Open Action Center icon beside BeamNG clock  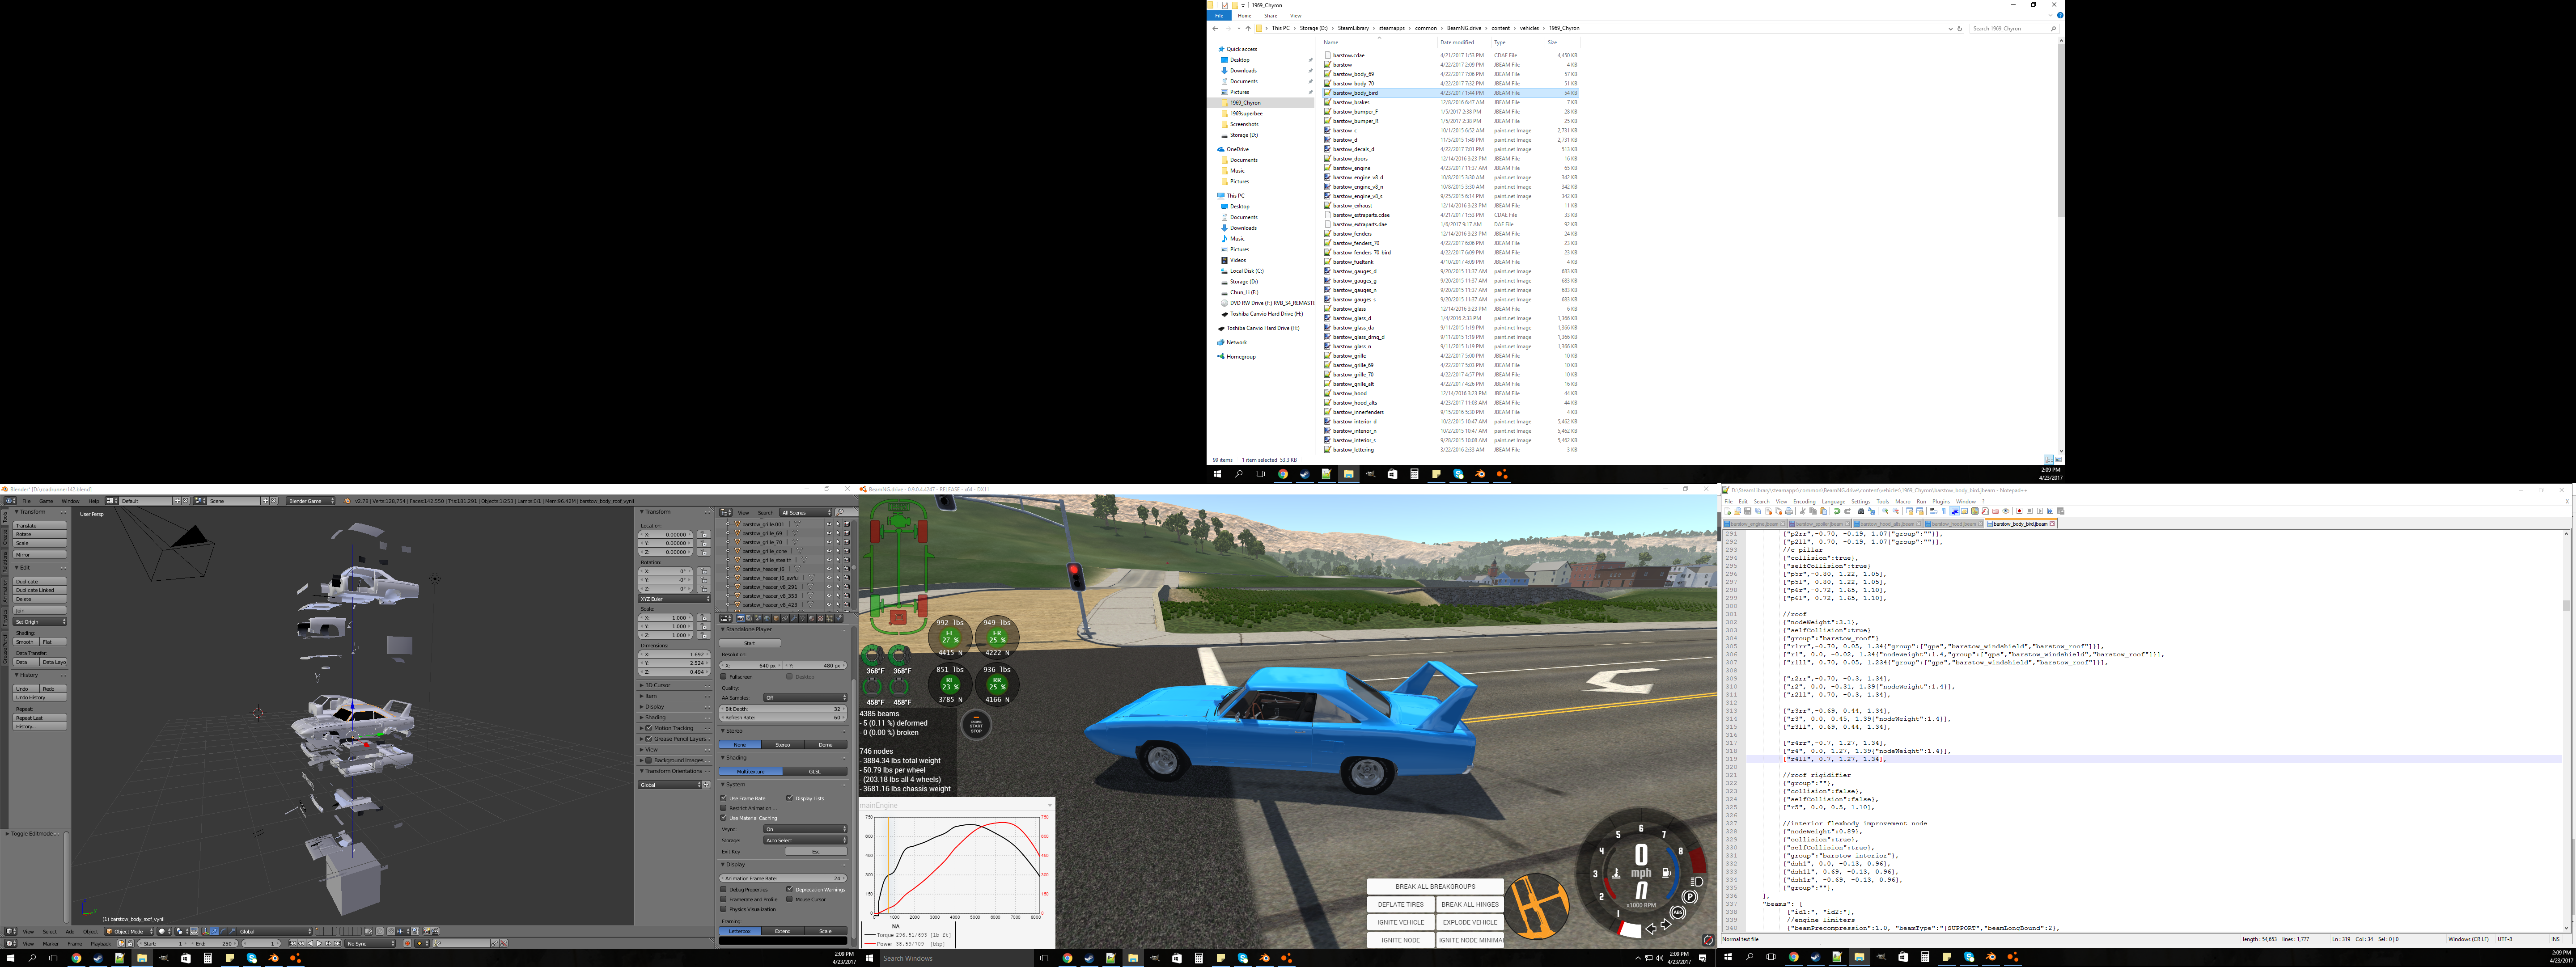click(1703, 958)
